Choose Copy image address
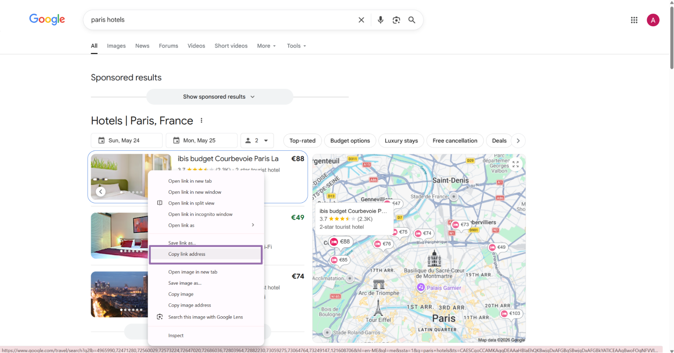Viewport: 674px width, 353px height. pyautogui.click(x=206, y=305)
